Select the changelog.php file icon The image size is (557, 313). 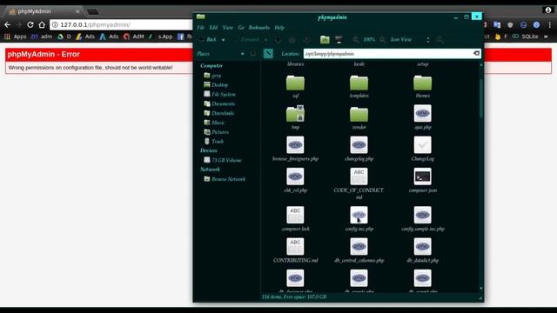[359, 145]
